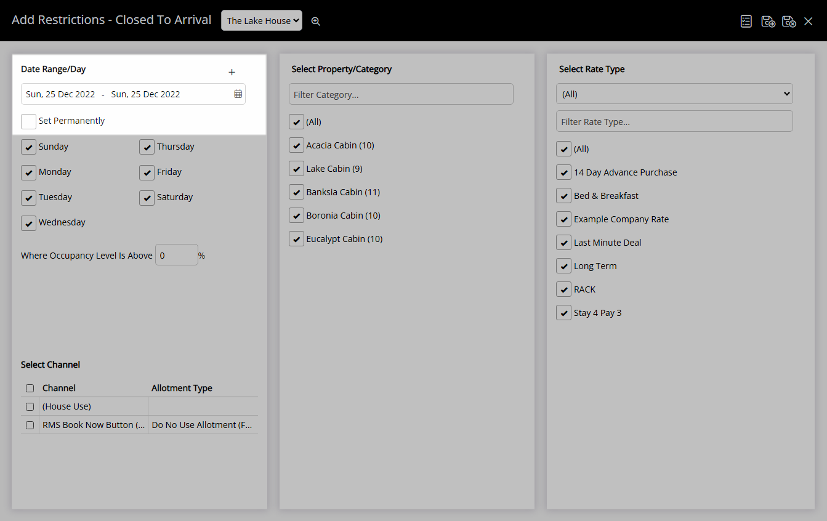
Task: Open the calendar picker icon
Action: click(x=238, y=94)
